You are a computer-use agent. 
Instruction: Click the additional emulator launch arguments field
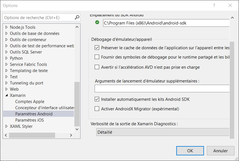pyautogui.click(x=162, y=89)
